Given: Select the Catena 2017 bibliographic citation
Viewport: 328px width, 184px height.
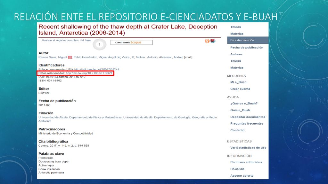Looking at the screenshot, I should [64, 146].
